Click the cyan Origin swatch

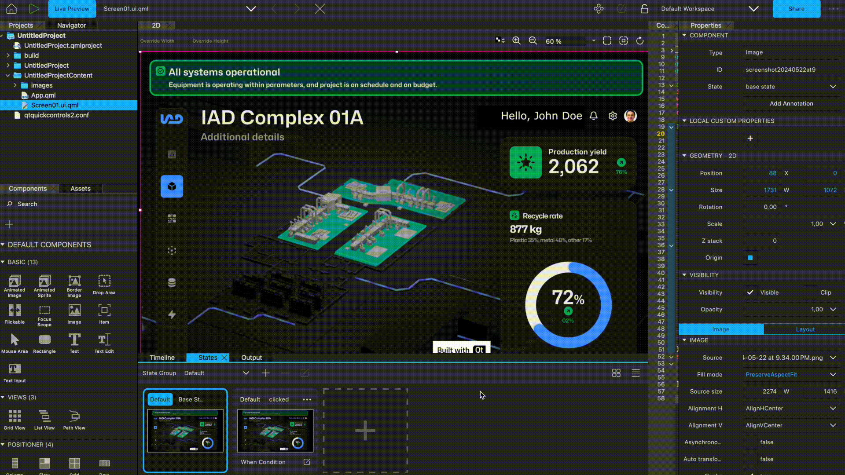(x=750, y=258)
